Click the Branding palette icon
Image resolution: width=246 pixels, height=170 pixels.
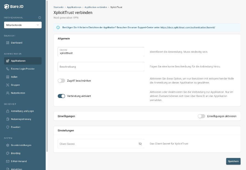pos(8,153)
